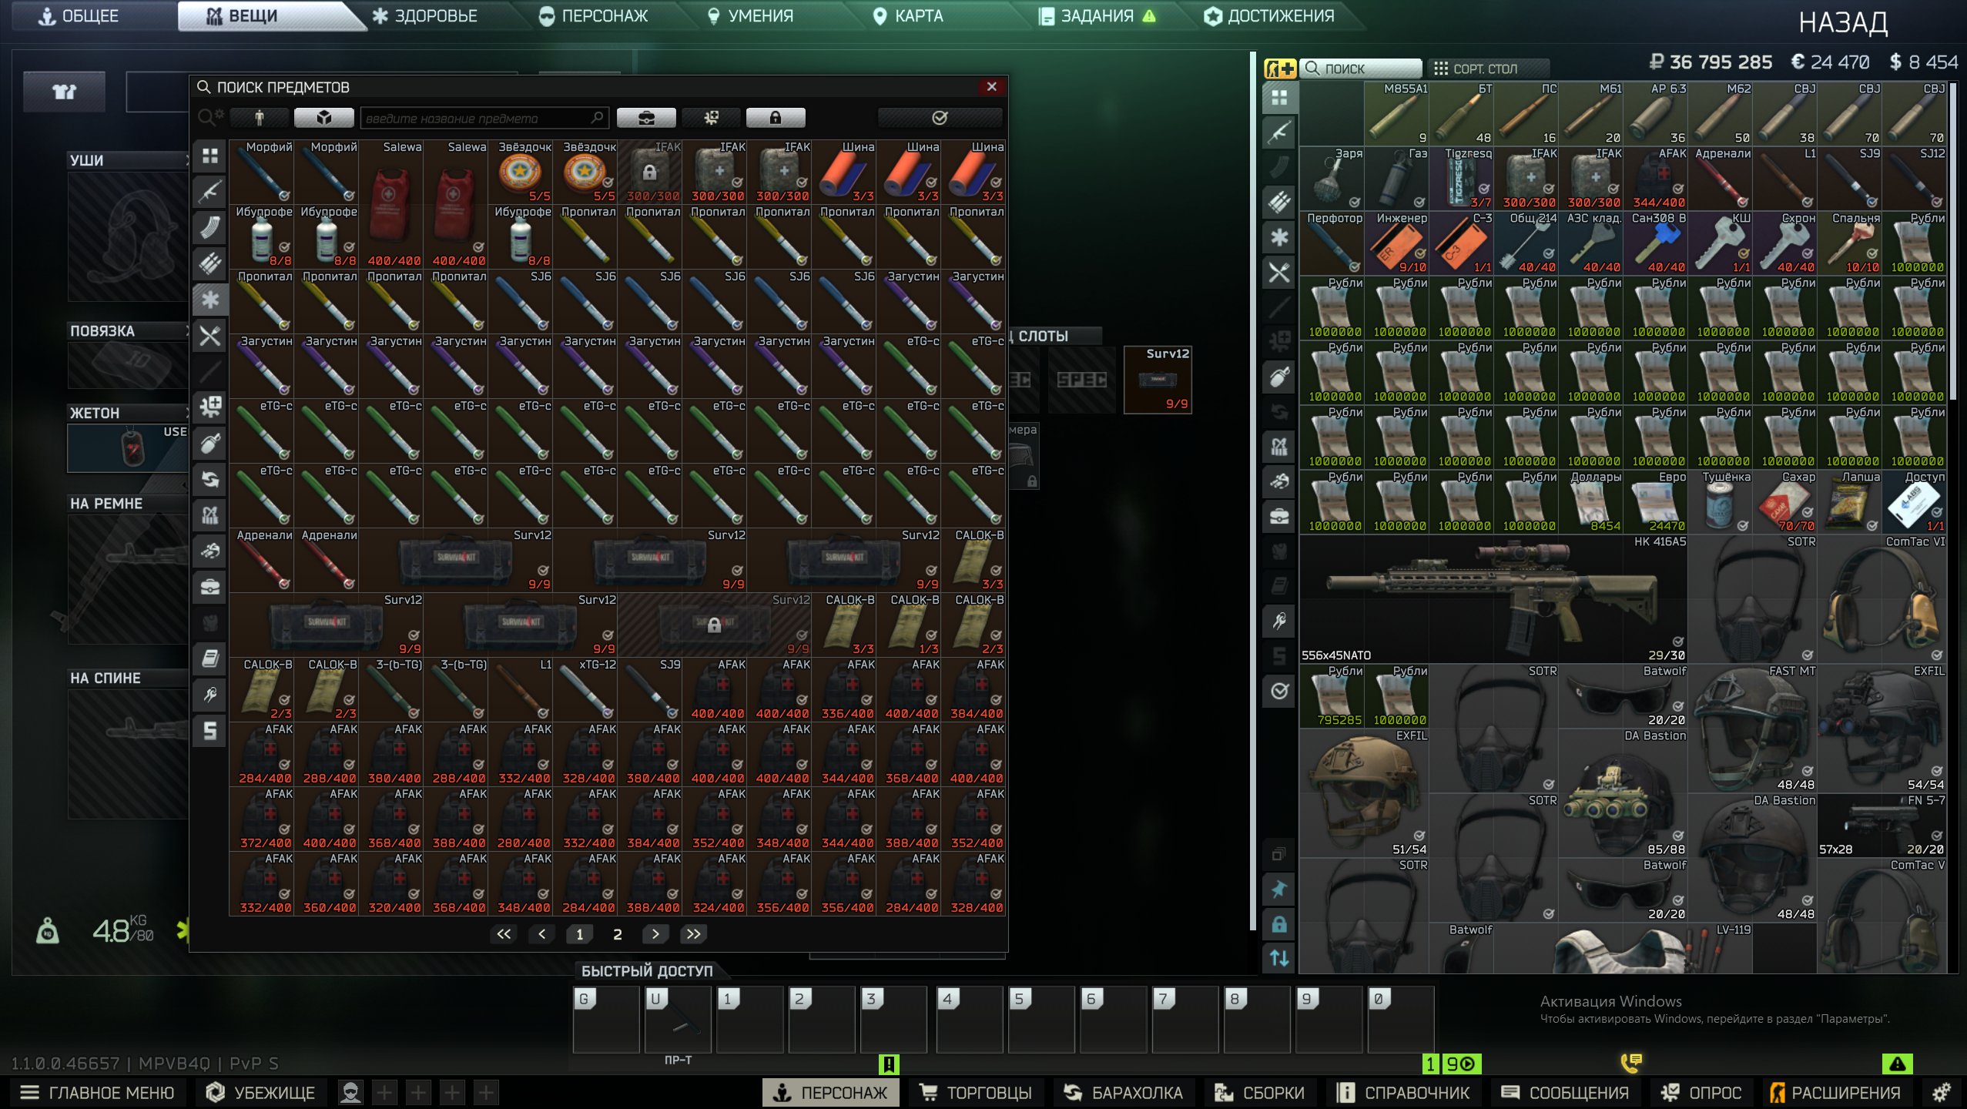Select food category in search dialog sidebar

click(210, 336)
